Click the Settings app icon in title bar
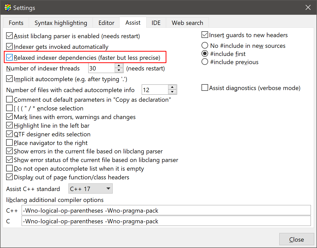317x248 pixels. tap(8, 8)
